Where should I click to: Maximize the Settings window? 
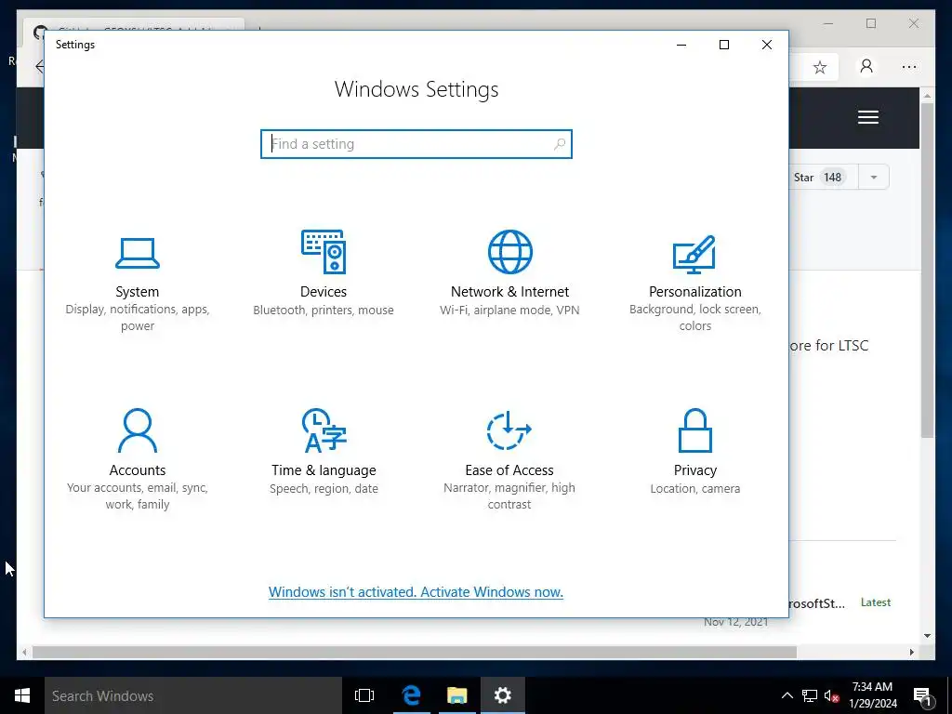pyautogui.click(x=723, y=45)
